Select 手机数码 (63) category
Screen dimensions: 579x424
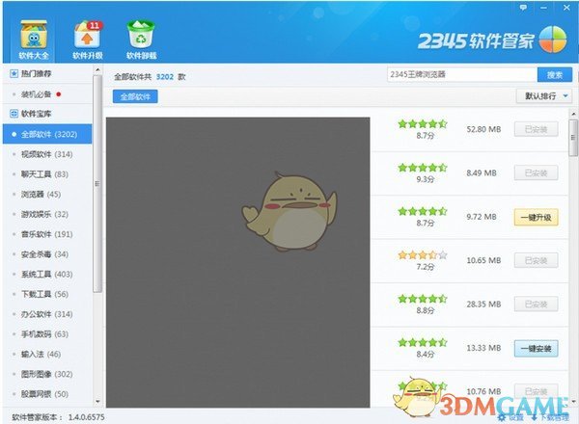[47, 334]
